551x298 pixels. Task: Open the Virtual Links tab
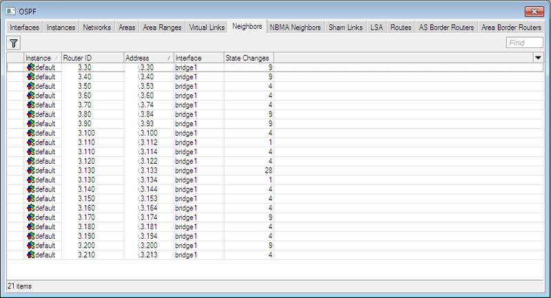207,28
